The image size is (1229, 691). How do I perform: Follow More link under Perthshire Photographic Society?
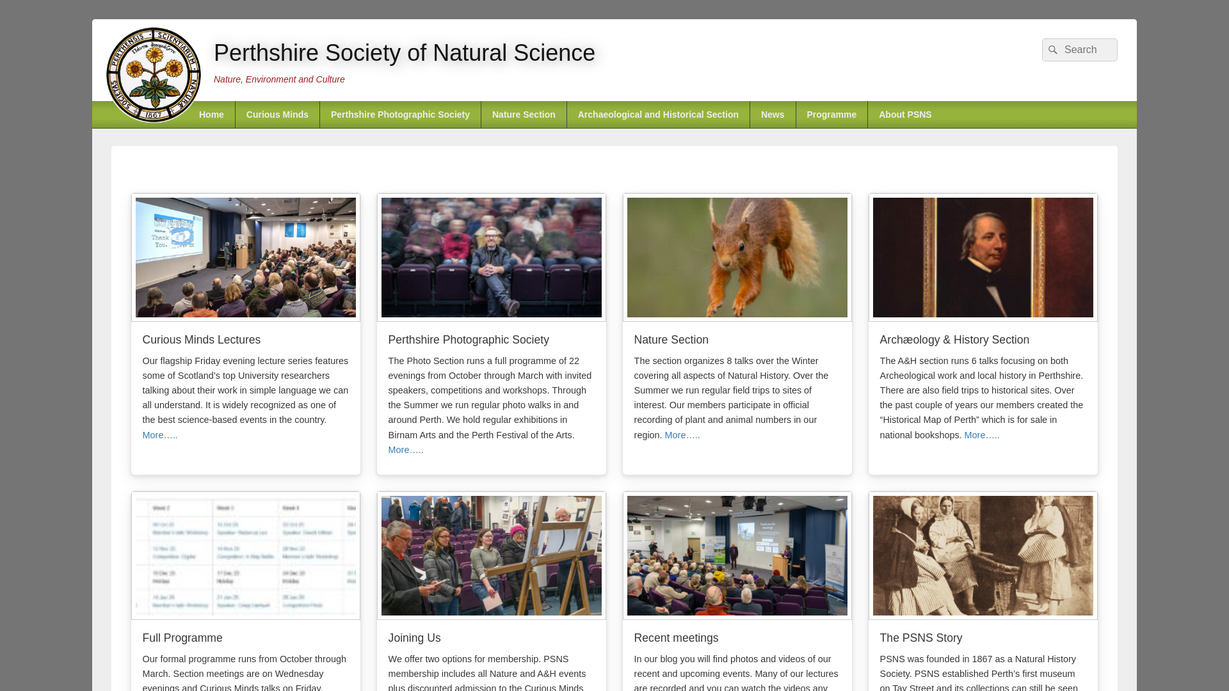[x=406, y=450]
